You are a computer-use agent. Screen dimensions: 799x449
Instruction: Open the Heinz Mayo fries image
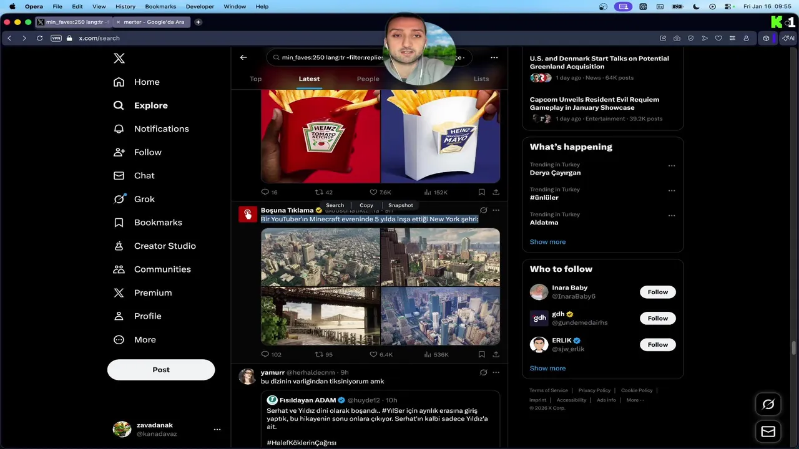tap(441, 136)
